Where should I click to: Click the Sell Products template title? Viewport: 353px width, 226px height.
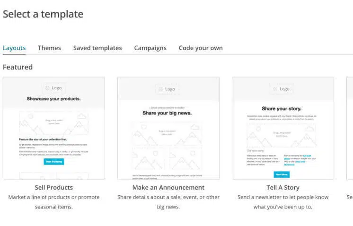[x=54, y=188]
